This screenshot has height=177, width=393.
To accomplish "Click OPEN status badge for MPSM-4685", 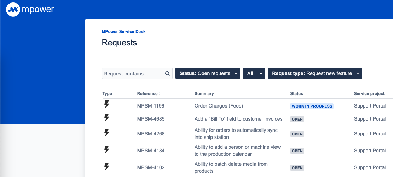I will [x=297, y=119].
